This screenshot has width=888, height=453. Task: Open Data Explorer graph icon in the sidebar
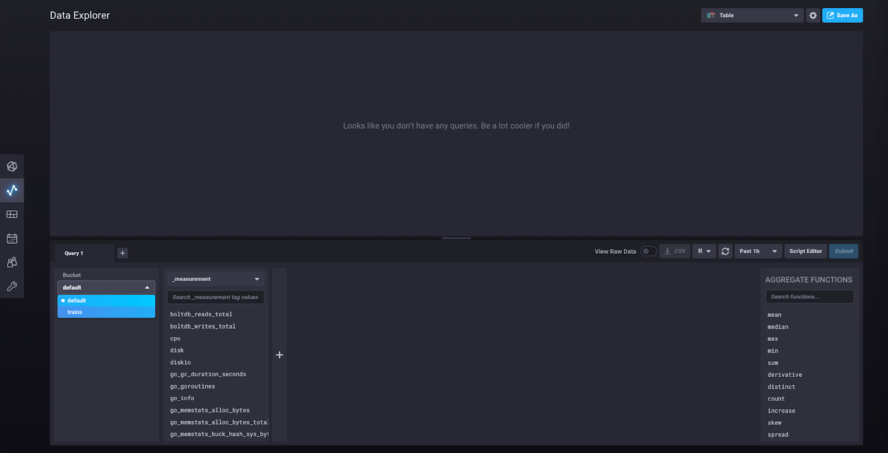coord(12,190)
